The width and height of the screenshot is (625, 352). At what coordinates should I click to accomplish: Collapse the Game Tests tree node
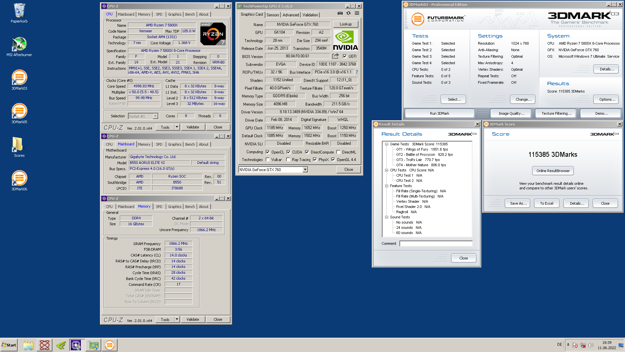[x=386, y=144]
